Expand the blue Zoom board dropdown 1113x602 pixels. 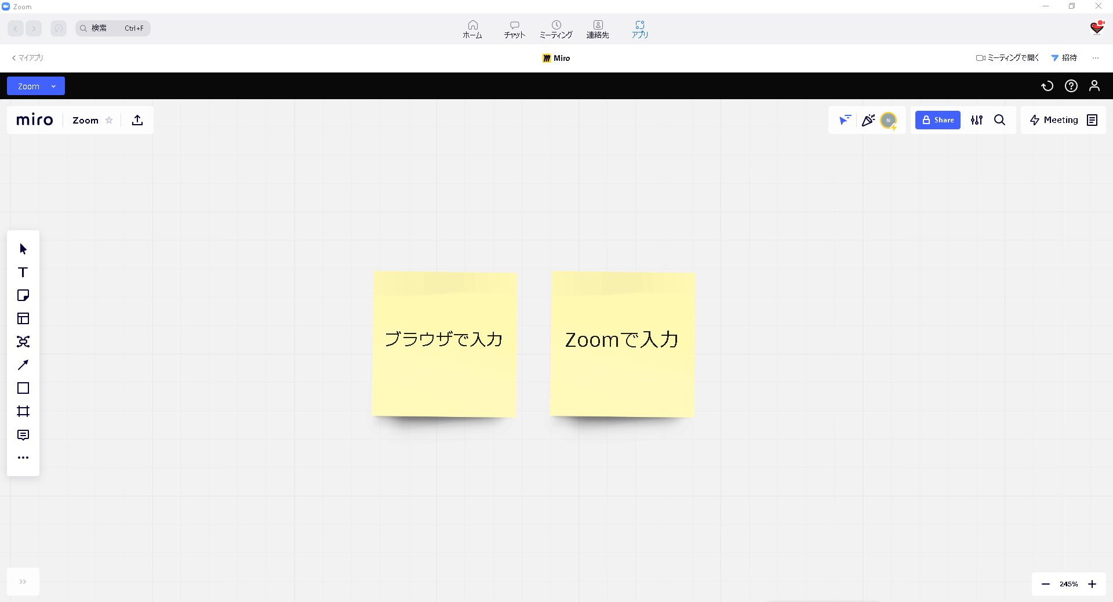[x=36, y=86]
